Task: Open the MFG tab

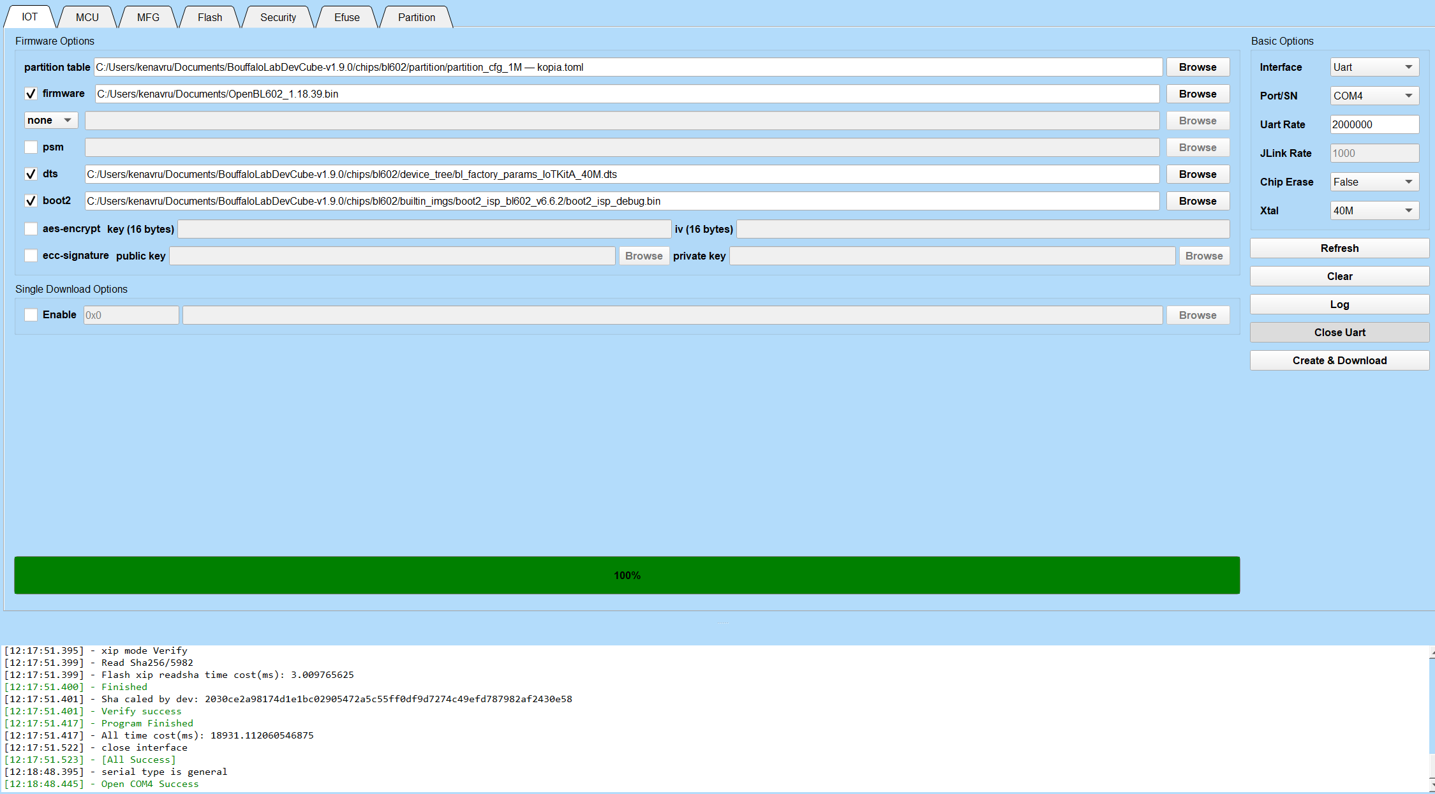Action: [148, 17]
